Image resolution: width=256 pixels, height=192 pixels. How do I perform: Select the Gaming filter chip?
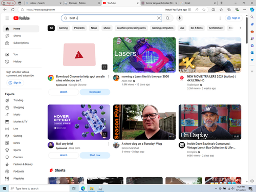point(63,28)
